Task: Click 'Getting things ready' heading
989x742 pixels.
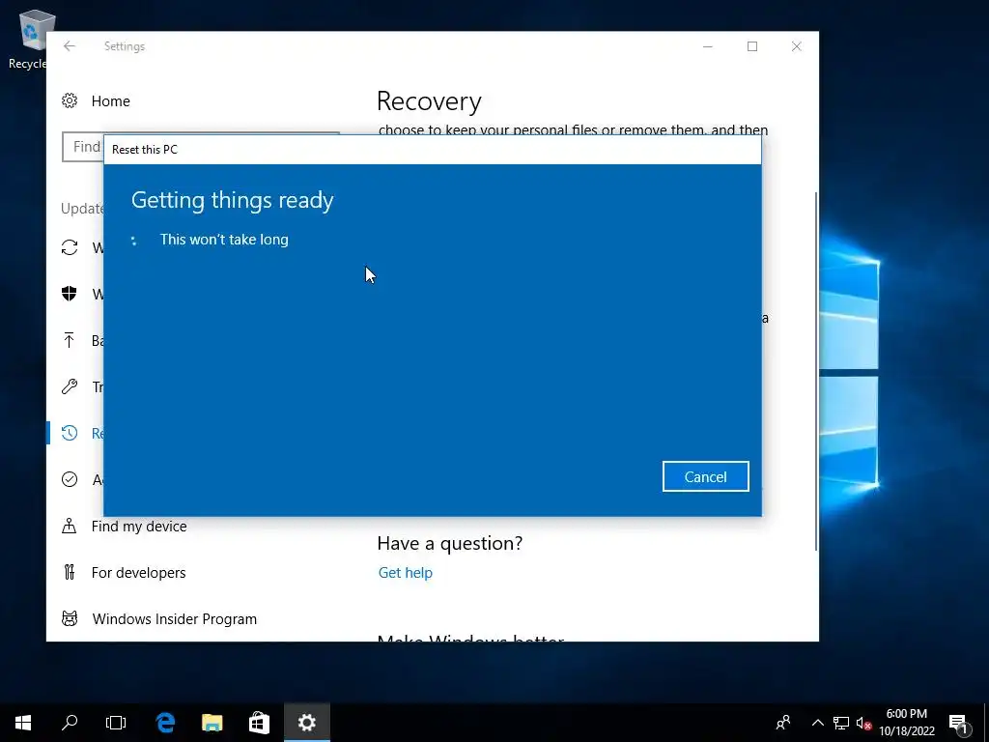Action: point(232,200)
